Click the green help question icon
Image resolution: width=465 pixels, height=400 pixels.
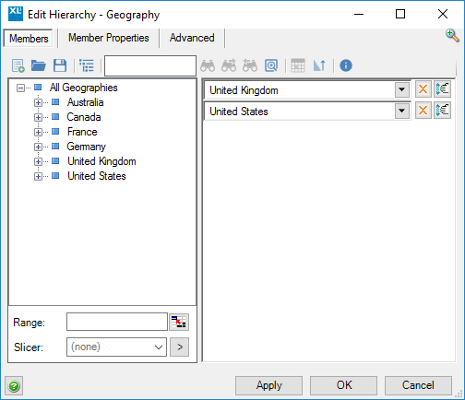tap(14, 386)
